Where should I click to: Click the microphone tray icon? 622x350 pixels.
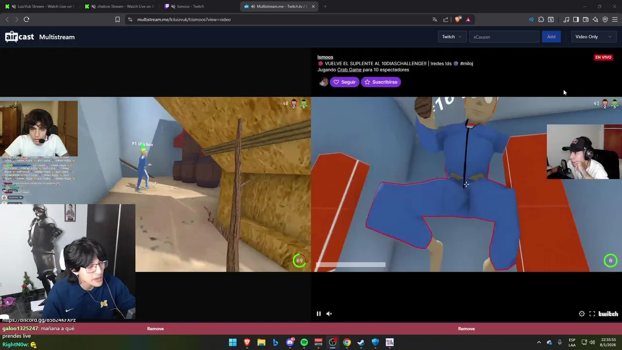coord(560,342)
